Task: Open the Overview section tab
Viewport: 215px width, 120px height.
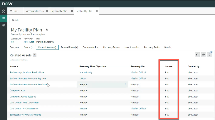Action: (14, 47)
